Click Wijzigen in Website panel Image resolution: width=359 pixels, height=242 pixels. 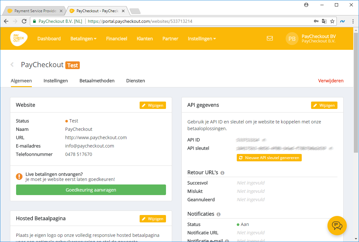153,105
